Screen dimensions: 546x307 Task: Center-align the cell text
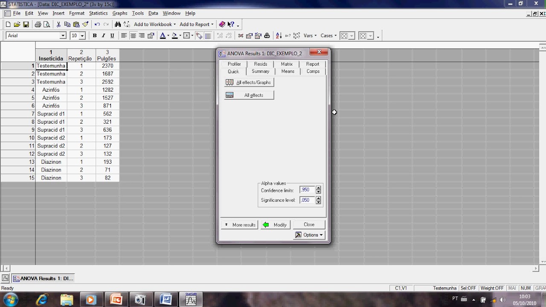click(133, 36)
